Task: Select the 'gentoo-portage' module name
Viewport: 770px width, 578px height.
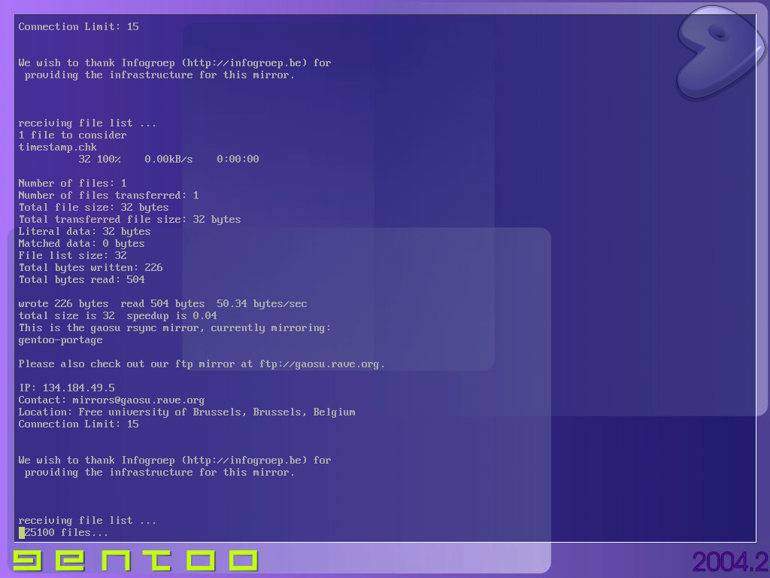Action: pyautogui.click(x=60, y=340)
